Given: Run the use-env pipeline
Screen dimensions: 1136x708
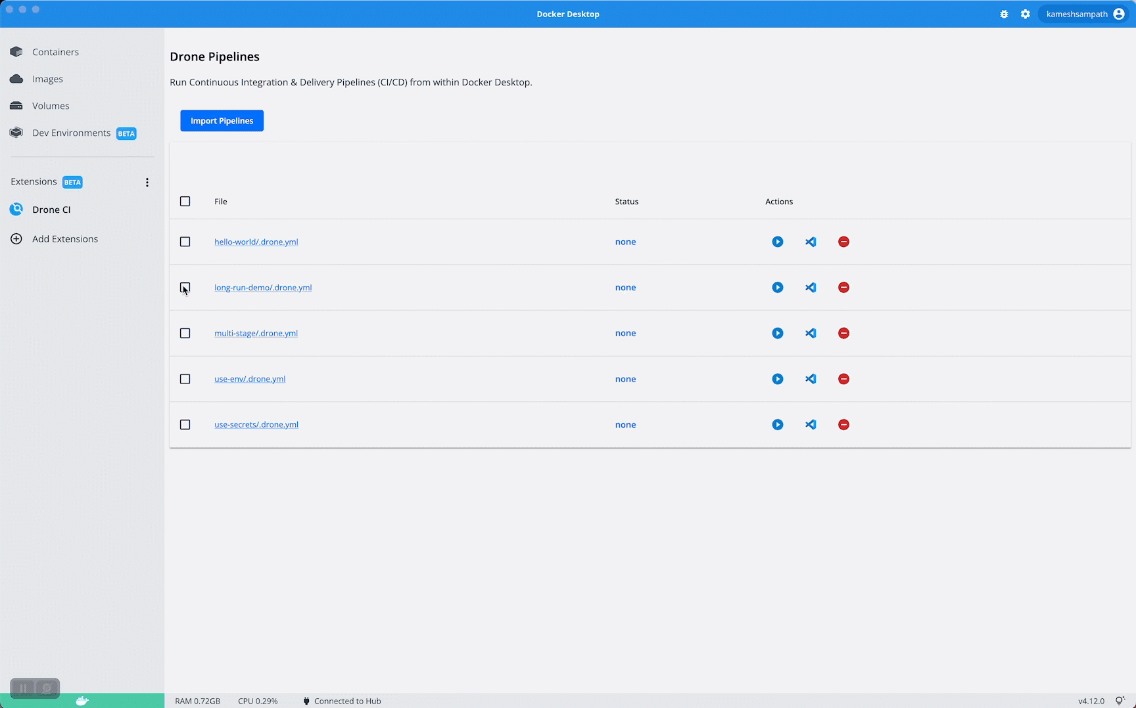Looking at the screenshot, I should click(x=778, y=379).
